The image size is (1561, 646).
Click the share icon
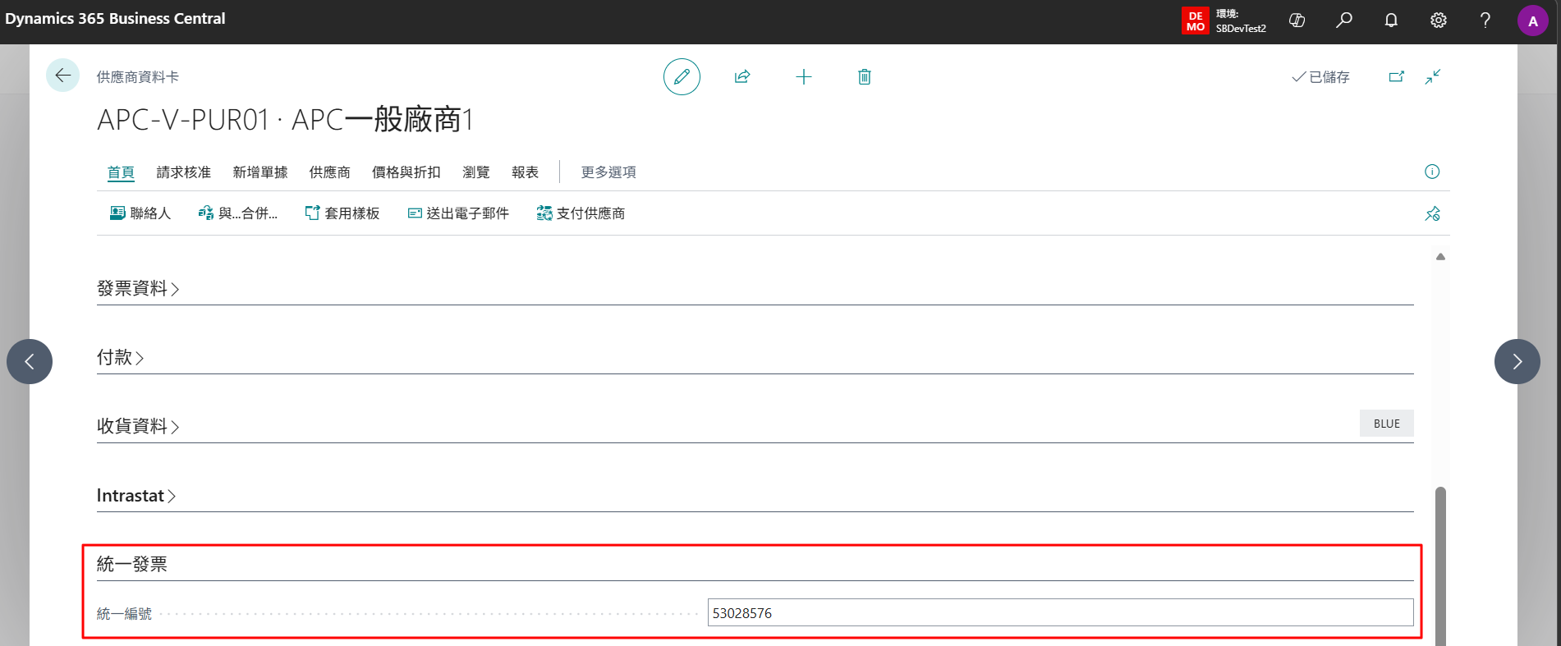(742, 76)
